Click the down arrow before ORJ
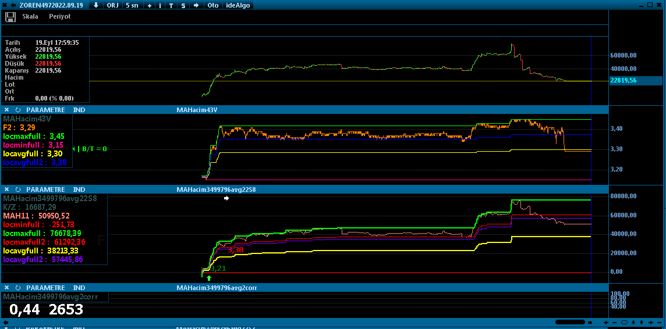Viewport: 666px width, 329px height. 96,5
